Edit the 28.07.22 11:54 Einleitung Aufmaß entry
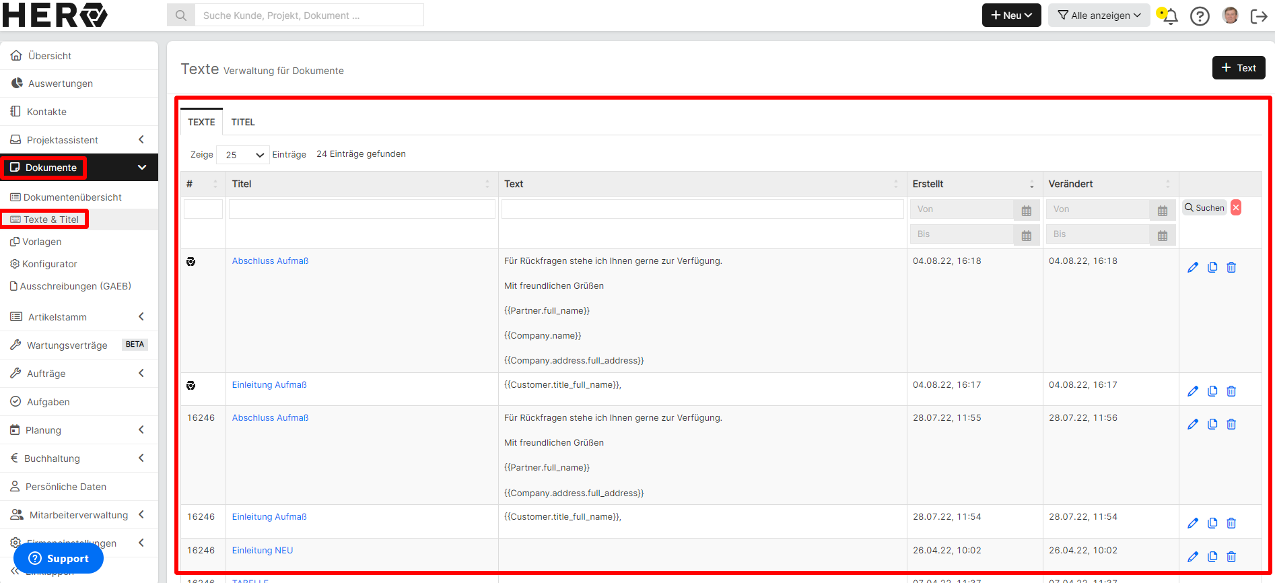1275x583 pixels. pyautogui.click(x=1193, y=523)
